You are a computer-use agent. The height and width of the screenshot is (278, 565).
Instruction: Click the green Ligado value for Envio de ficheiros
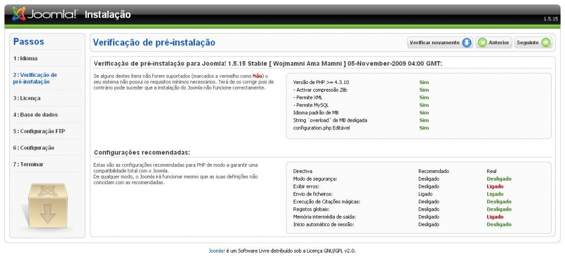tap(495, 194)
